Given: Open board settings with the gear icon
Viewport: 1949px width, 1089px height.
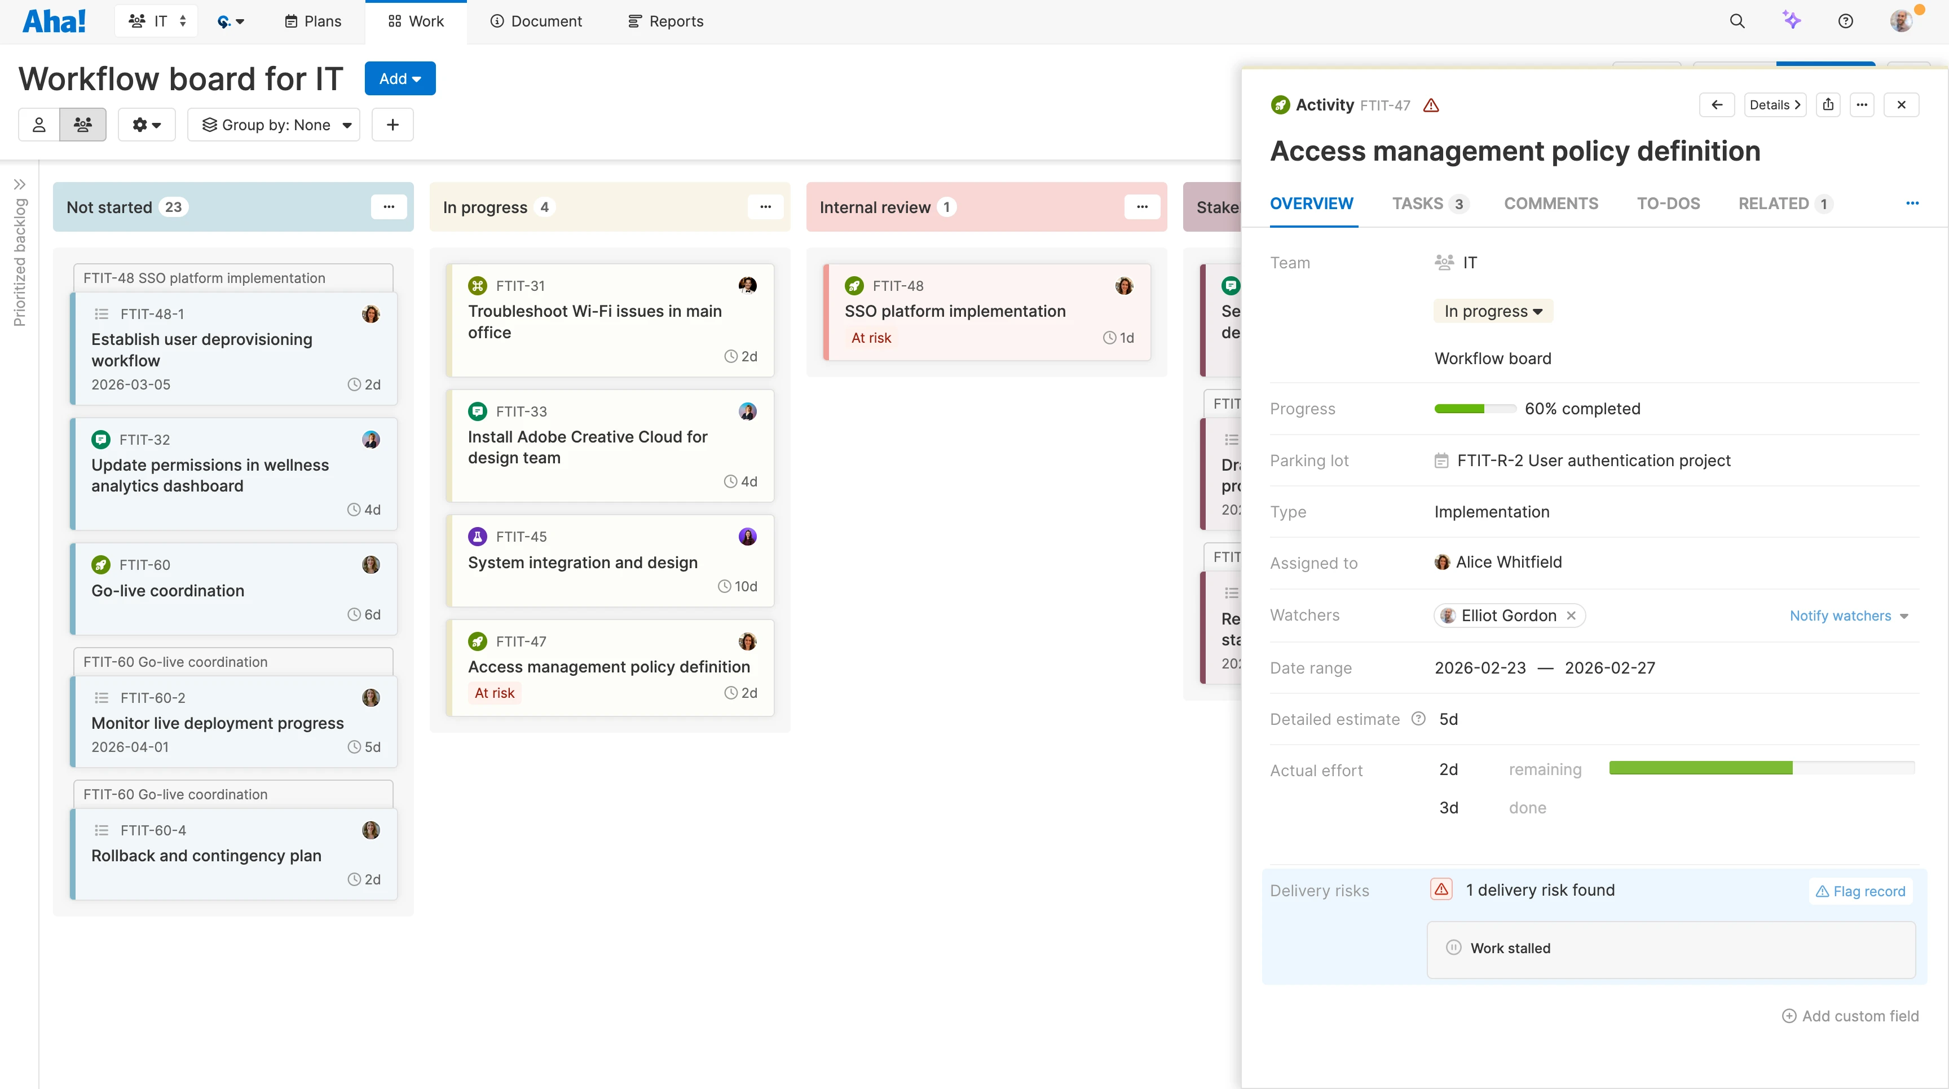Looking at the screenshot, I should pyautogui.click(x=146, y=124).
